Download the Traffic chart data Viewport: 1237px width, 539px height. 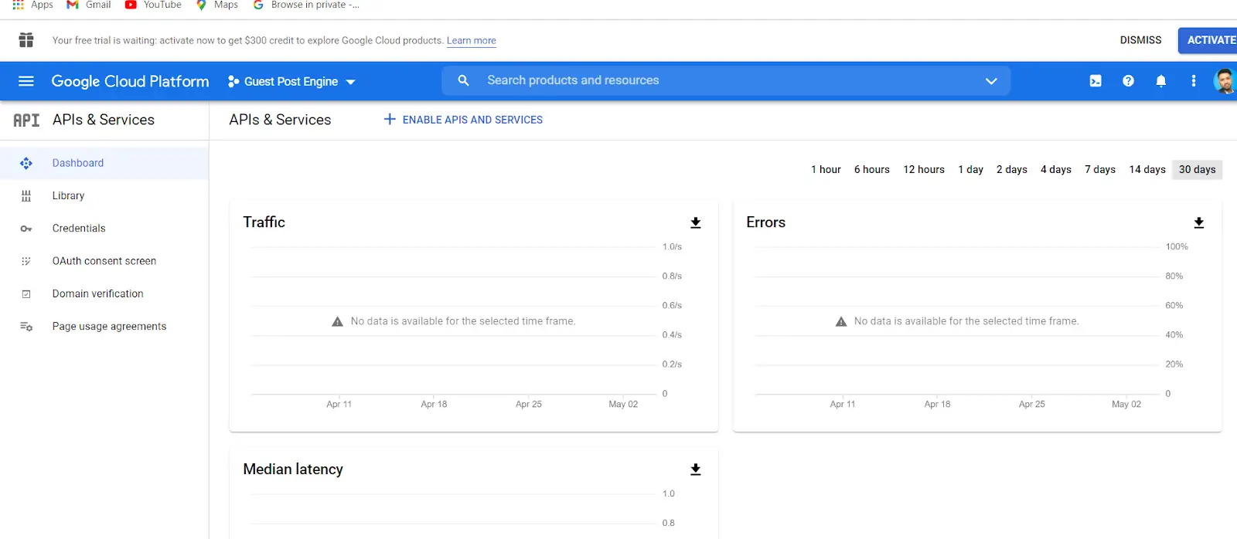pos(696,222)
